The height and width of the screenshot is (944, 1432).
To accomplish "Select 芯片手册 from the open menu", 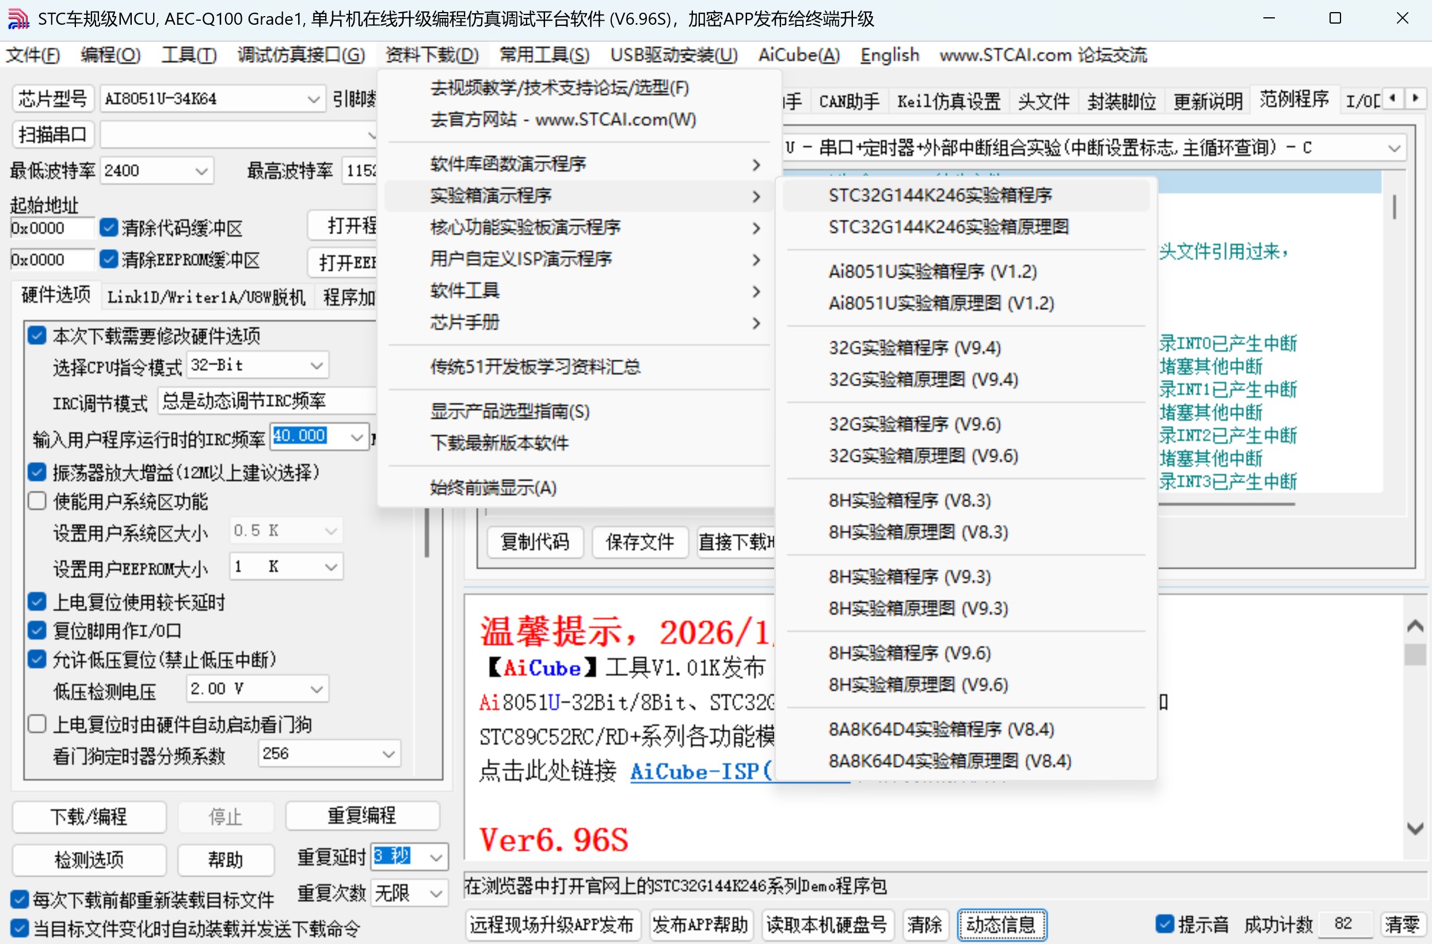I will click(464, 323).
